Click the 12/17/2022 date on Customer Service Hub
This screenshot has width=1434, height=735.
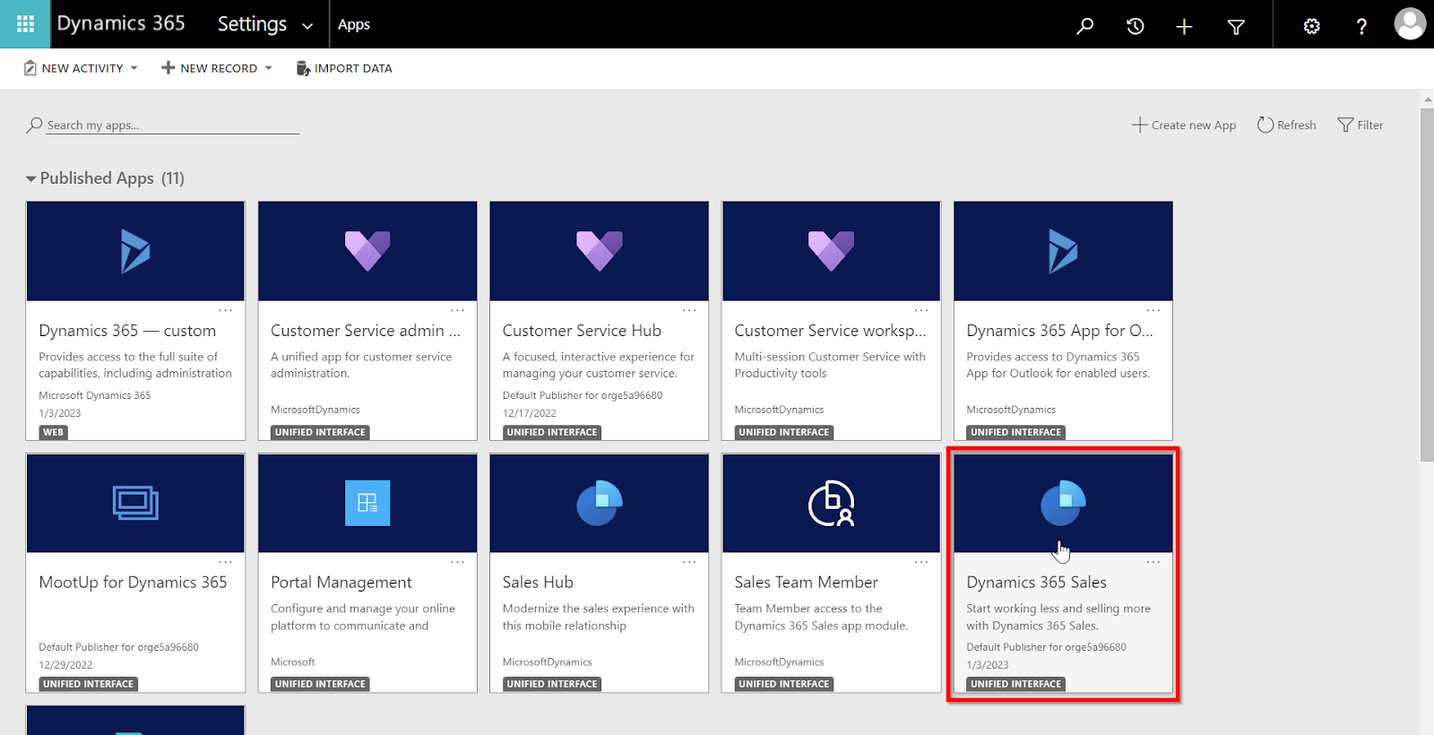pyautogui.click(x=530, y=413)
